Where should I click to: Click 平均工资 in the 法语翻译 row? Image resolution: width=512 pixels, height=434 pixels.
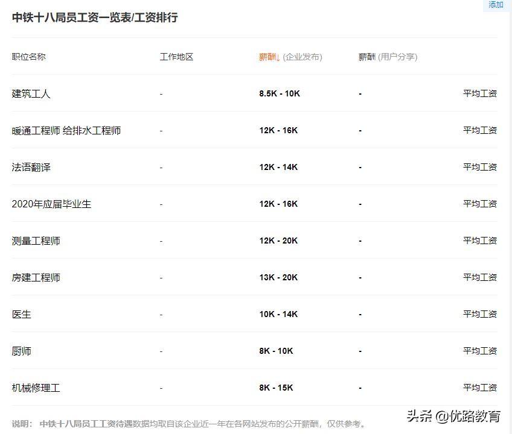point(479,168)
